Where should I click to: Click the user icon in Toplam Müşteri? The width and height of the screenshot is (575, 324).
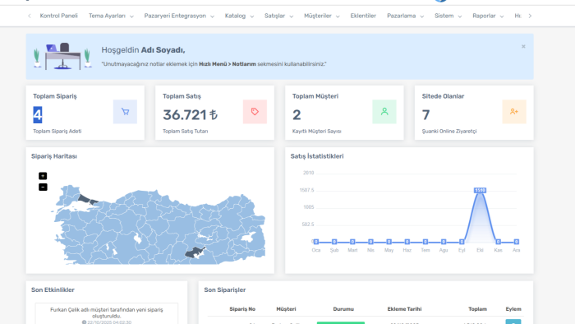384,112
